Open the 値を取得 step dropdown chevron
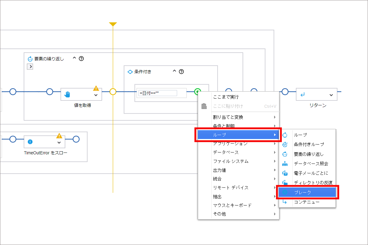 pos(96,95)
